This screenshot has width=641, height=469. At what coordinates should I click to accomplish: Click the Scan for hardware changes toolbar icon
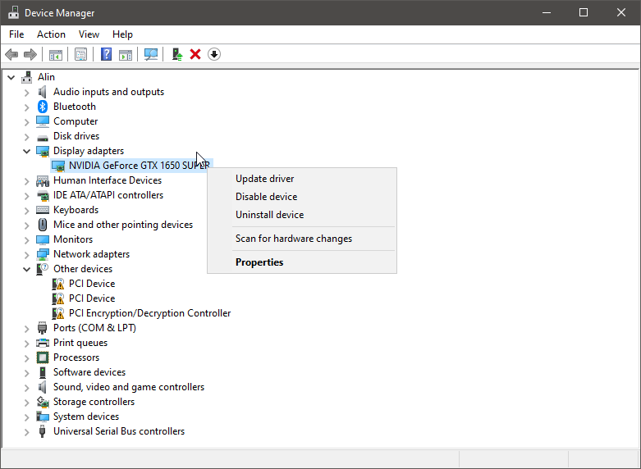(151, 54)
